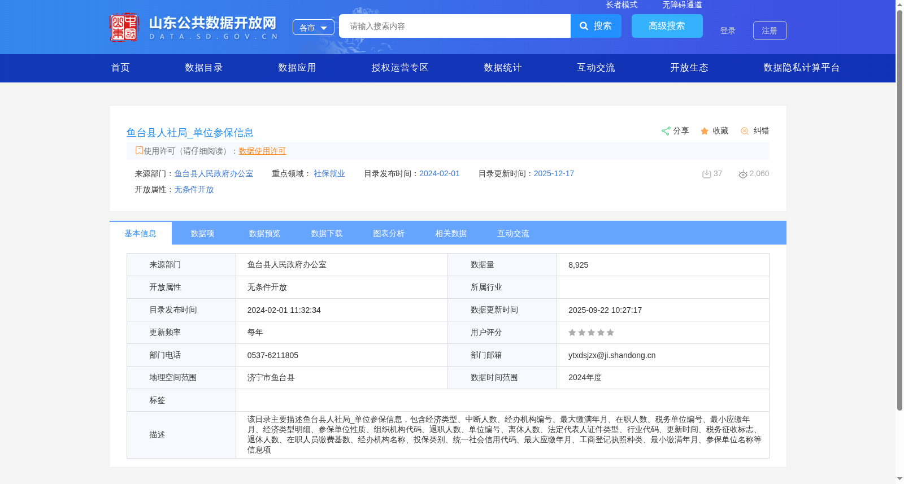The height and width of the screenshot is (484, 904).
Task: Open the 各市 city dropdown
Action: click(314, 27)
